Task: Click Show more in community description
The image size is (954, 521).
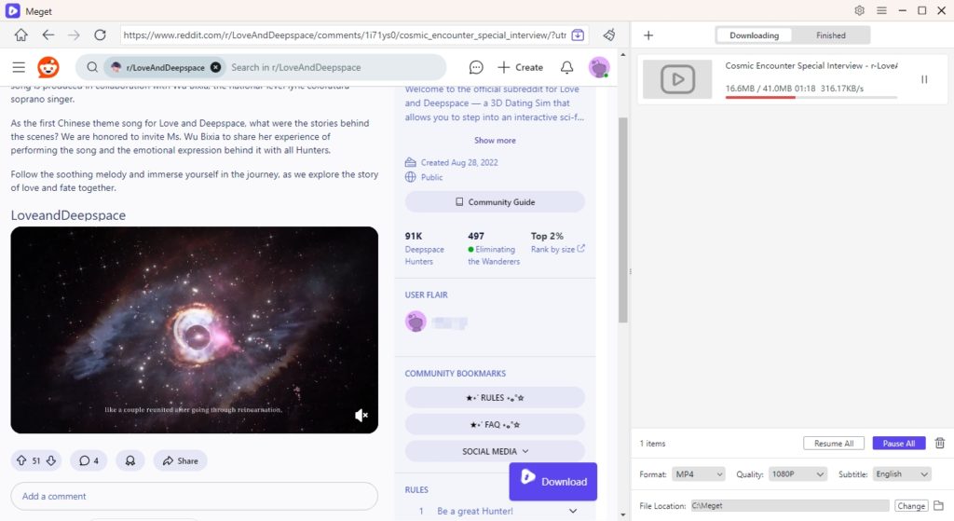Action: point(495,140)
